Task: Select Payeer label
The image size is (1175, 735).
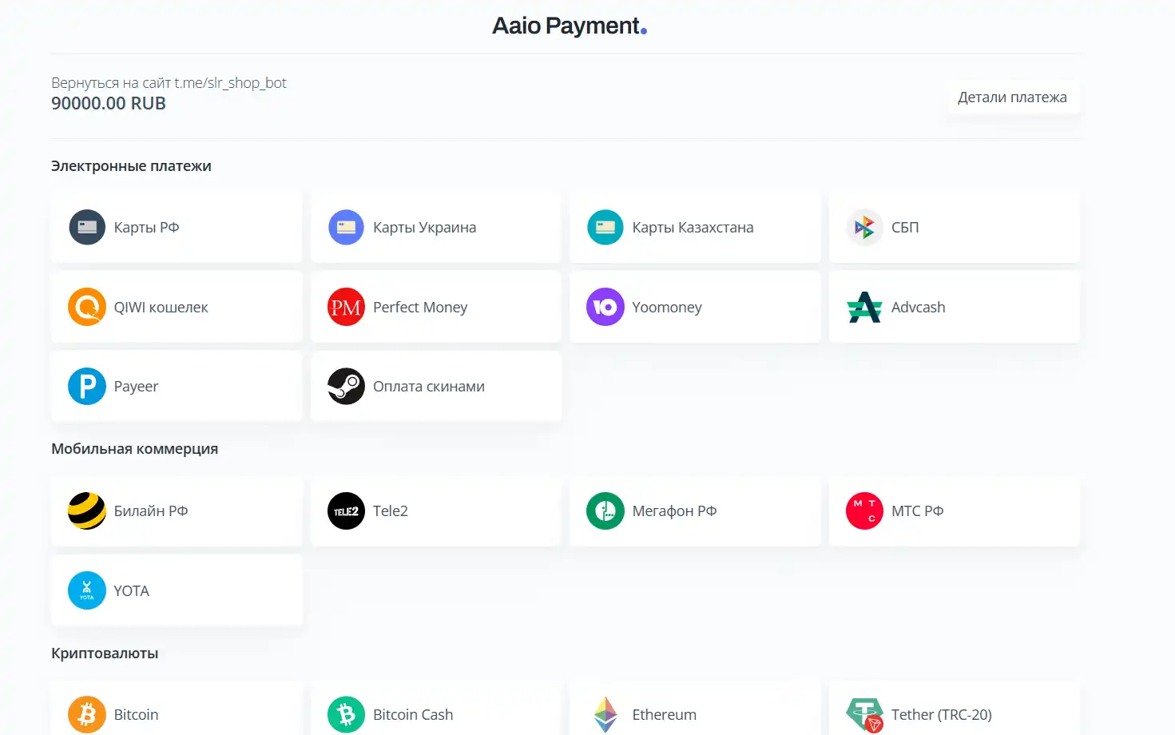Action: [136, 387]
